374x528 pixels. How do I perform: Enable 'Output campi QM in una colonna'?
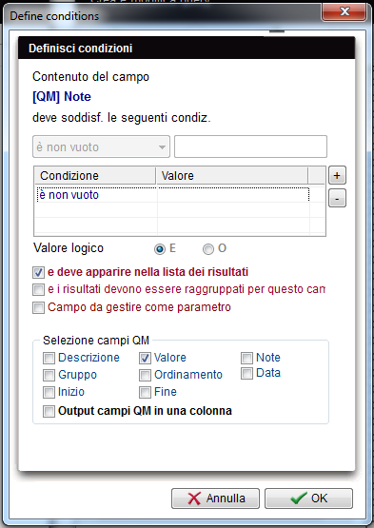pyautogui.click(x=49, y=412)
